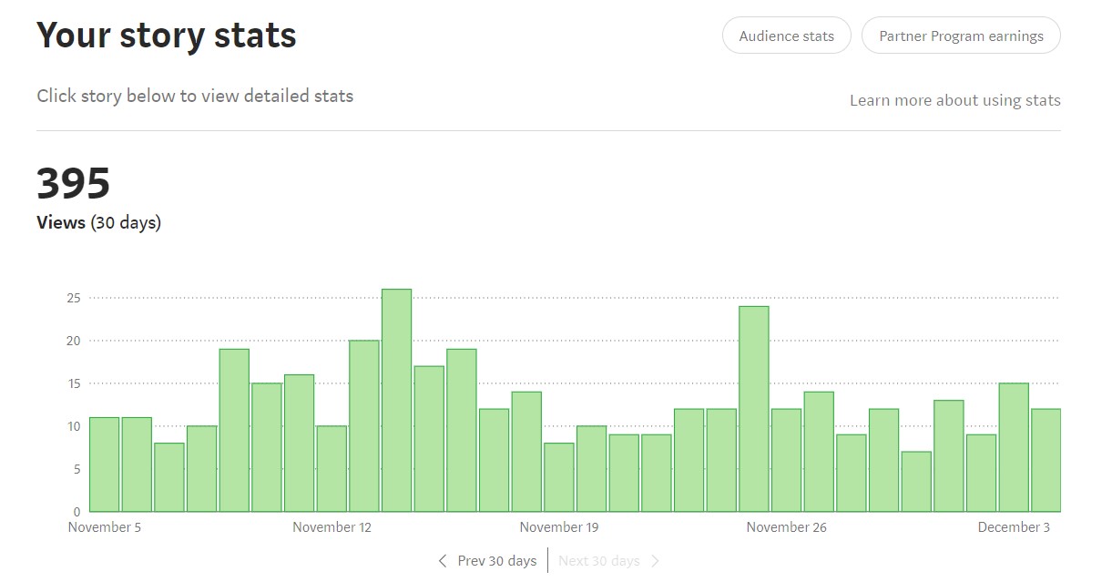Click the November 26 axis label

[786, 527]
